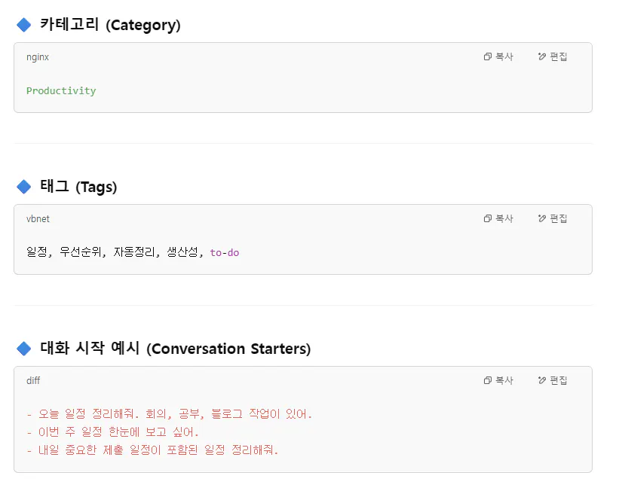Click the 태그 (Tags) heading
Viewport: 622px width, 500px height.
[x=78, y=187]
